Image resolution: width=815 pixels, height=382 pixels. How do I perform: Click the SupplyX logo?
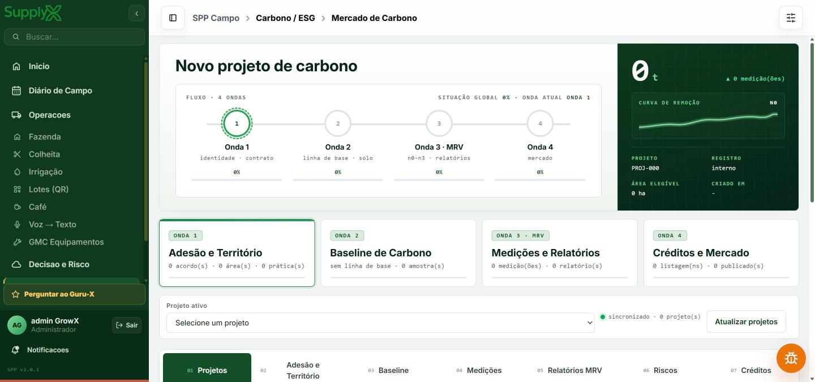(33, 13)
